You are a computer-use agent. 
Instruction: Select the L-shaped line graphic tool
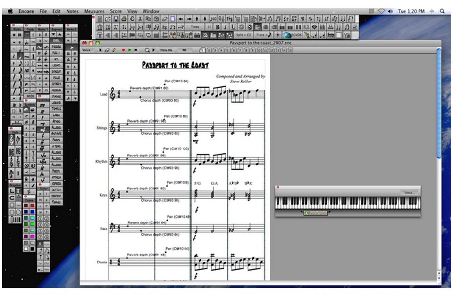pyautogui.click(x=11, y=191)
